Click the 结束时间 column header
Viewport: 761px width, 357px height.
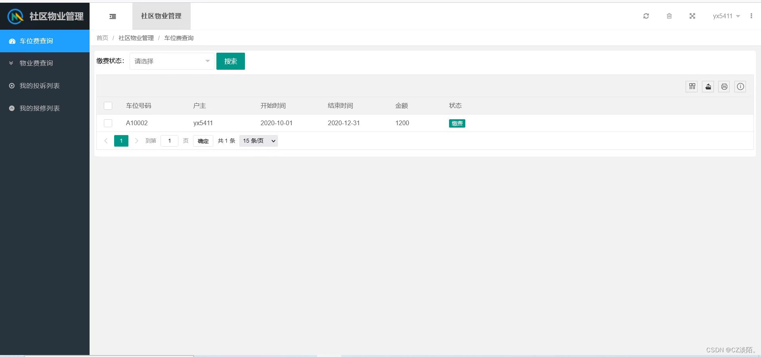click(x=340, y=106)
